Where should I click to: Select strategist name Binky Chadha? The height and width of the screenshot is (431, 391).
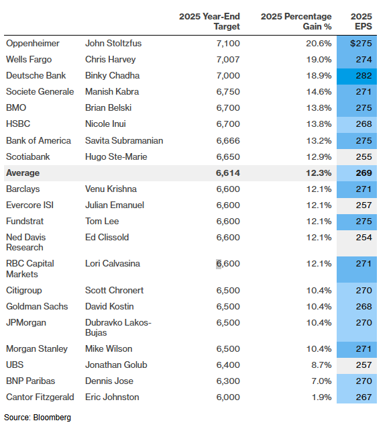click(112, 76)
